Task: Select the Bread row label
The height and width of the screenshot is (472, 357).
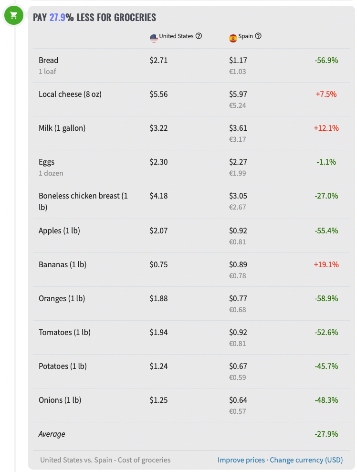Action: (48, 60)
